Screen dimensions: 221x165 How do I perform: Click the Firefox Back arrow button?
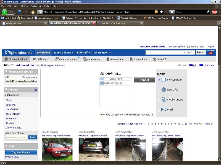[4, 12]
